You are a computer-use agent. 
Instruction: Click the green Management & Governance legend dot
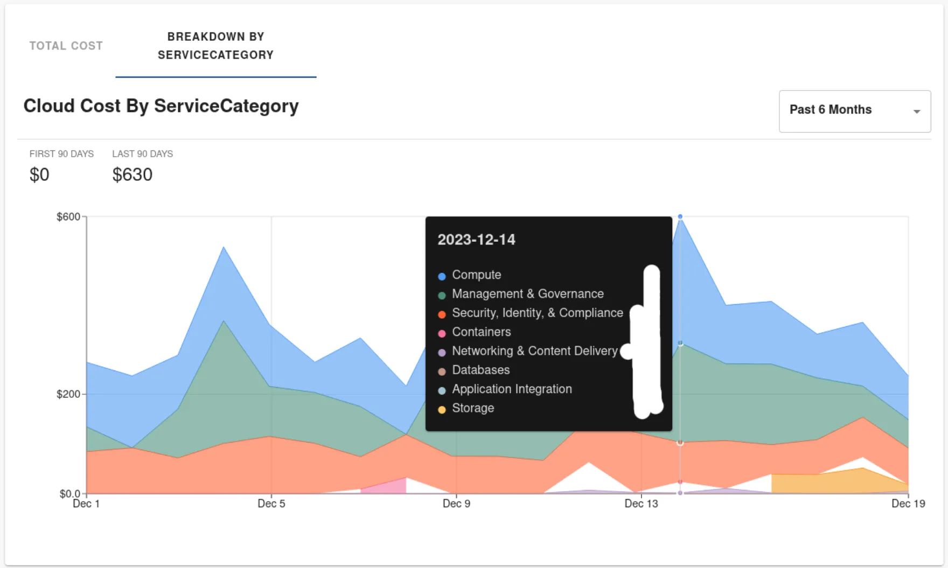point(442,295)
